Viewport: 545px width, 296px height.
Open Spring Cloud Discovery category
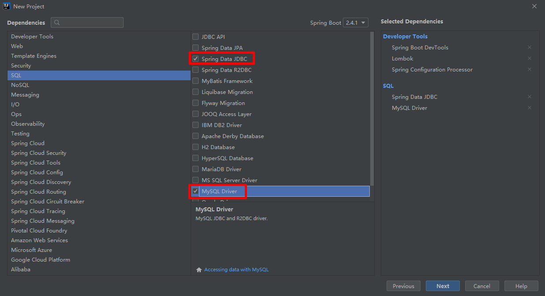pos(99,182)
